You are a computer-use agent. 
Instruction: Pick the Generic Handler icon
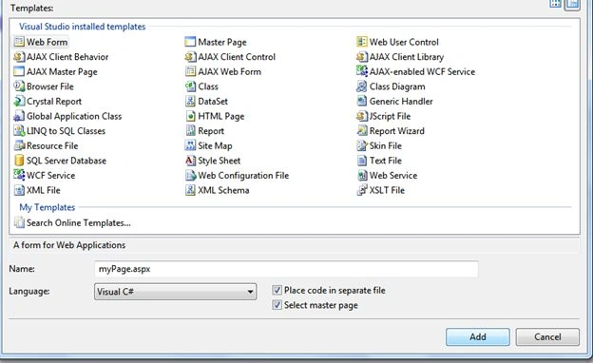click(361, 101)
